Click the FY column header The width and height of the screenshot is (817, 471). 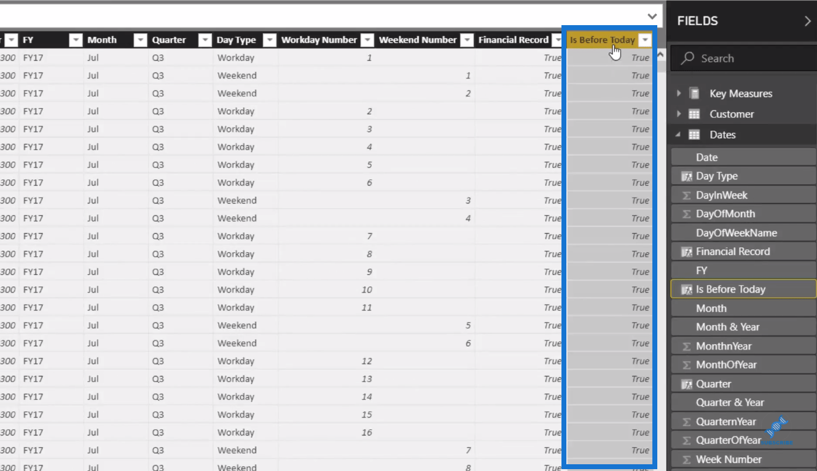point(52,40)
